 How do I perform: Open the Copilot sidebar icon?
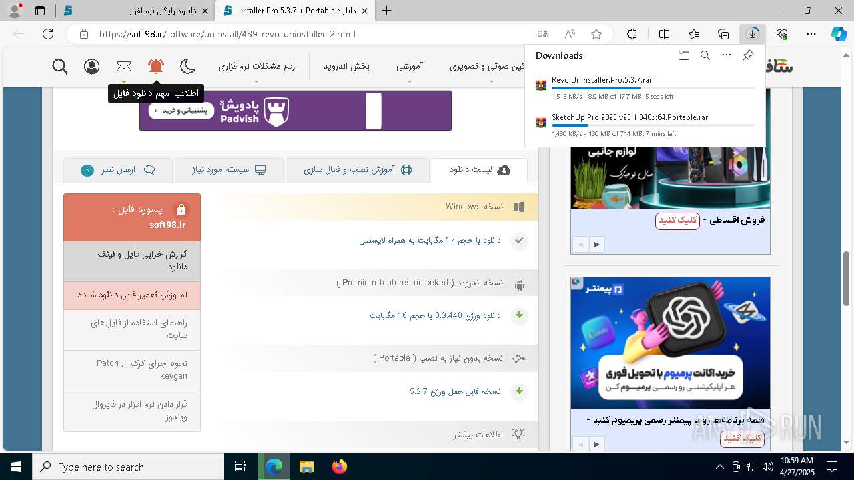click(839, 34)
